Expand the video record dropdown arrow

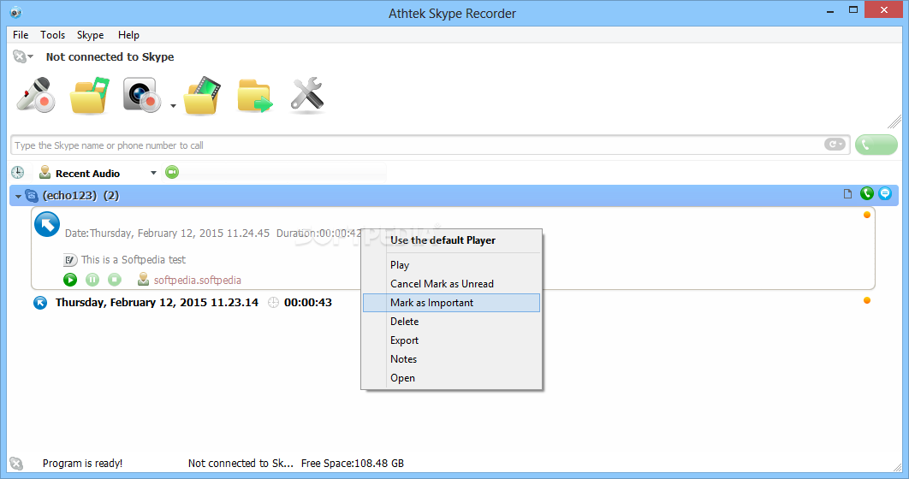(x=174, y=106)
